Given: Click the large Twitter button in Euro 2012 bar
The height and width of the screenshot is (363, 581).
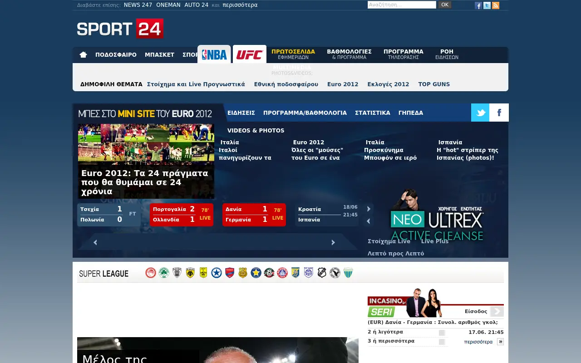Looking at the screenshot, I should coord(480,113).
